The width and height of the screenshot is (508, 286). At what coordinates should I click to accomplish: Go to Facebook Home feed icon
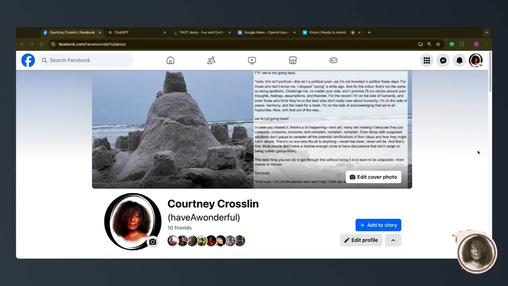click(x=170, y=60)
